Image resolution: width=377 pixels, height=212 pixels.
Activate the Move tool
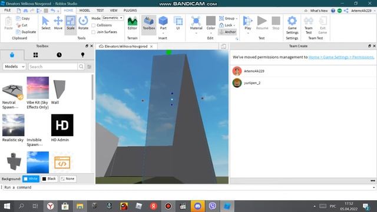point(58,24)
